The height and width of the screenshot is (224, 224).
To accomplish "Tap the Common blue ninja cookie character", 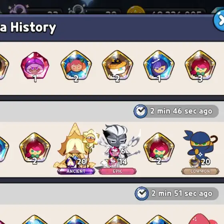I will click(200, 148).
